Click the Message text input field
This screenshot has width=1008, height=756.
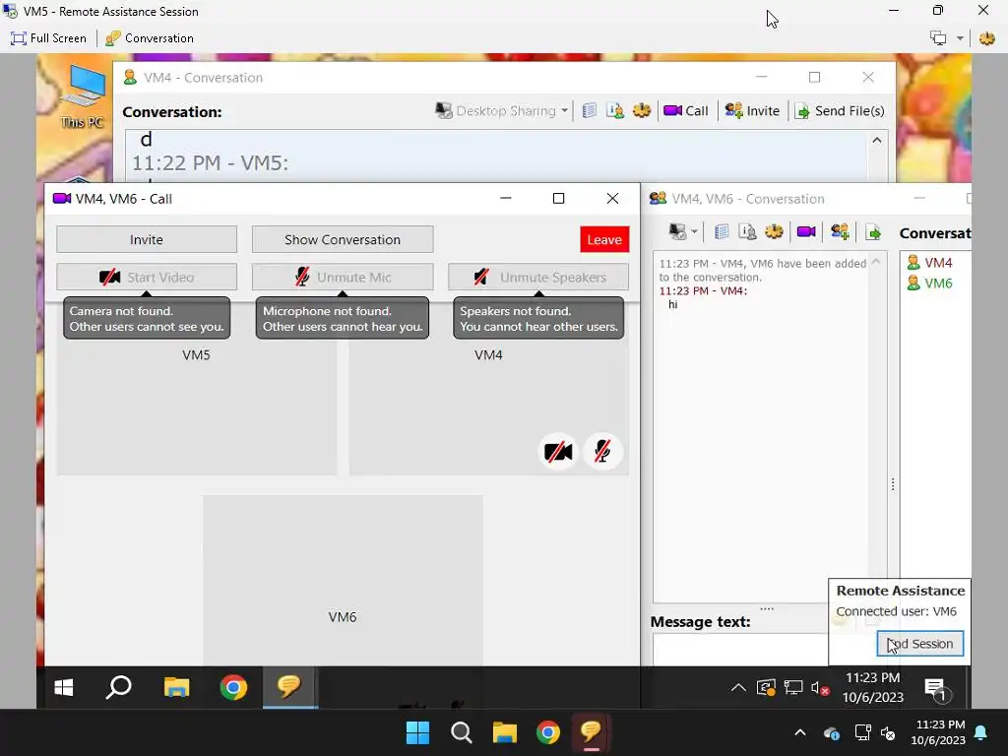pyautogui.click(x=739, y=650)
